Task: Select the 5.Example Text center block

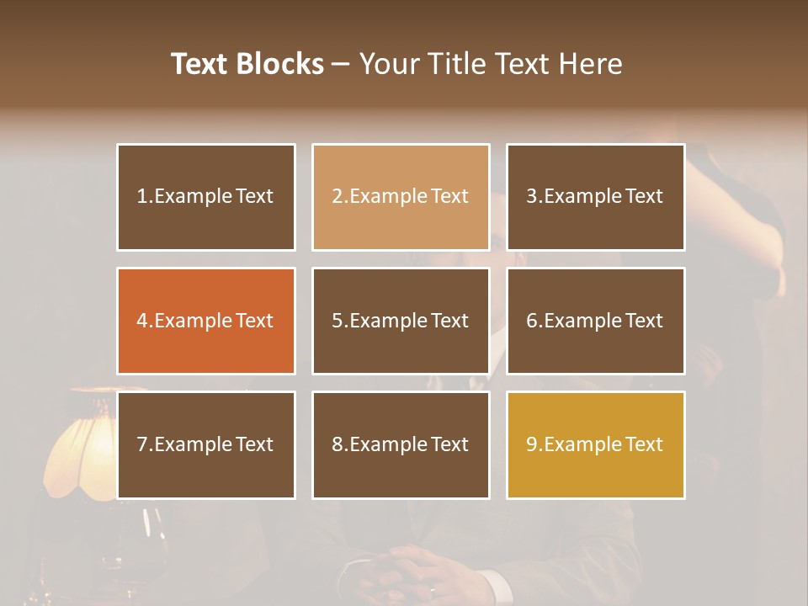Action: (x=401, y=321)
